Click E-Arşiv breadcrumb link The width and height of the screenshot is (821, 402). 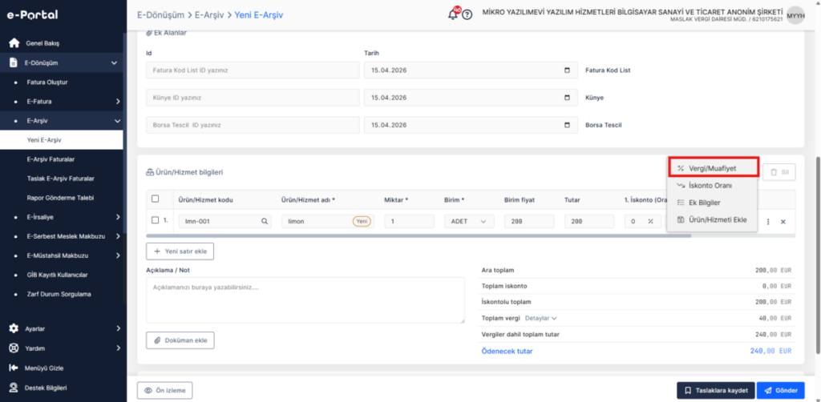[x=209, y=15]
